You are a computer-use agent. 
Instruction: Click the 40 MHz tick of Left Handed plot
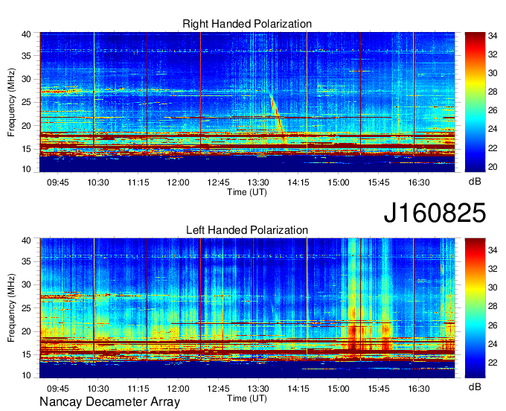26,240
